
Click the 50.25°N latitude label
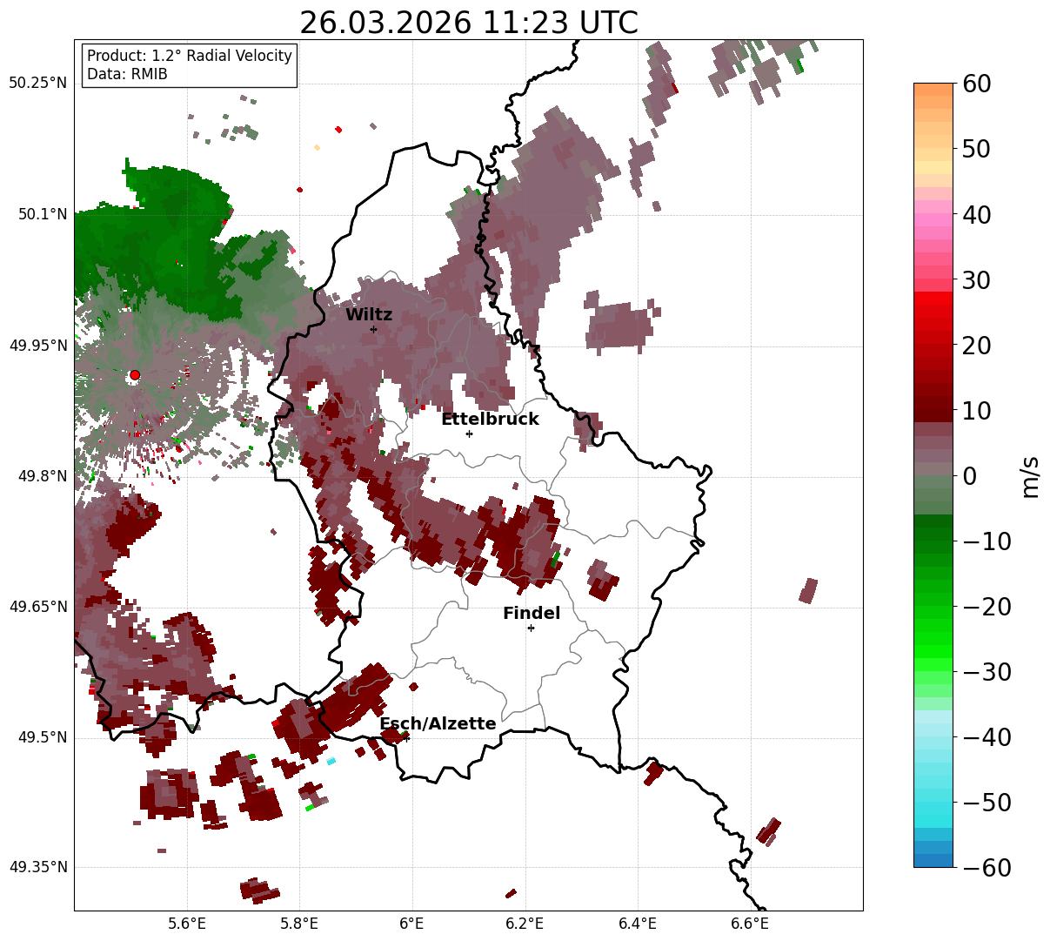coord(38,84)
